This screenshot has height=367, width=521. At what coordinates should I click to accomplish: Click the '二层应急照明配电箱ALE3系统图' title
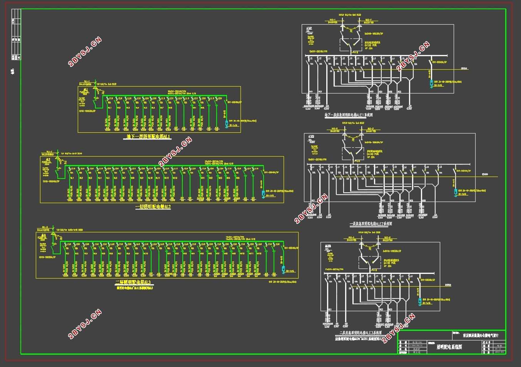[360, 333]
